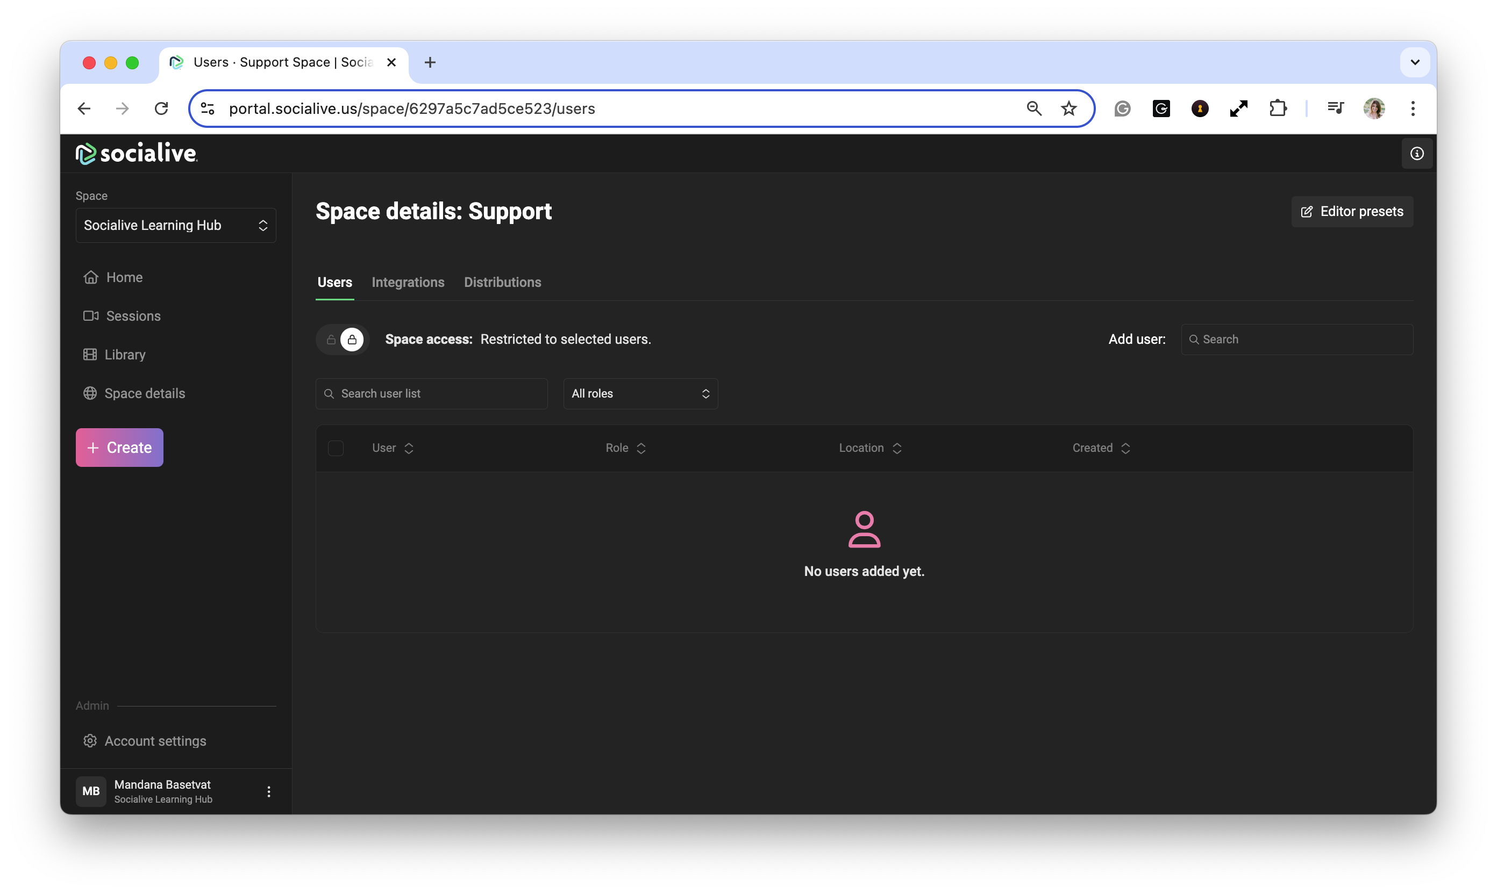Open the All roles filter dropdown

tap(640, 393)
